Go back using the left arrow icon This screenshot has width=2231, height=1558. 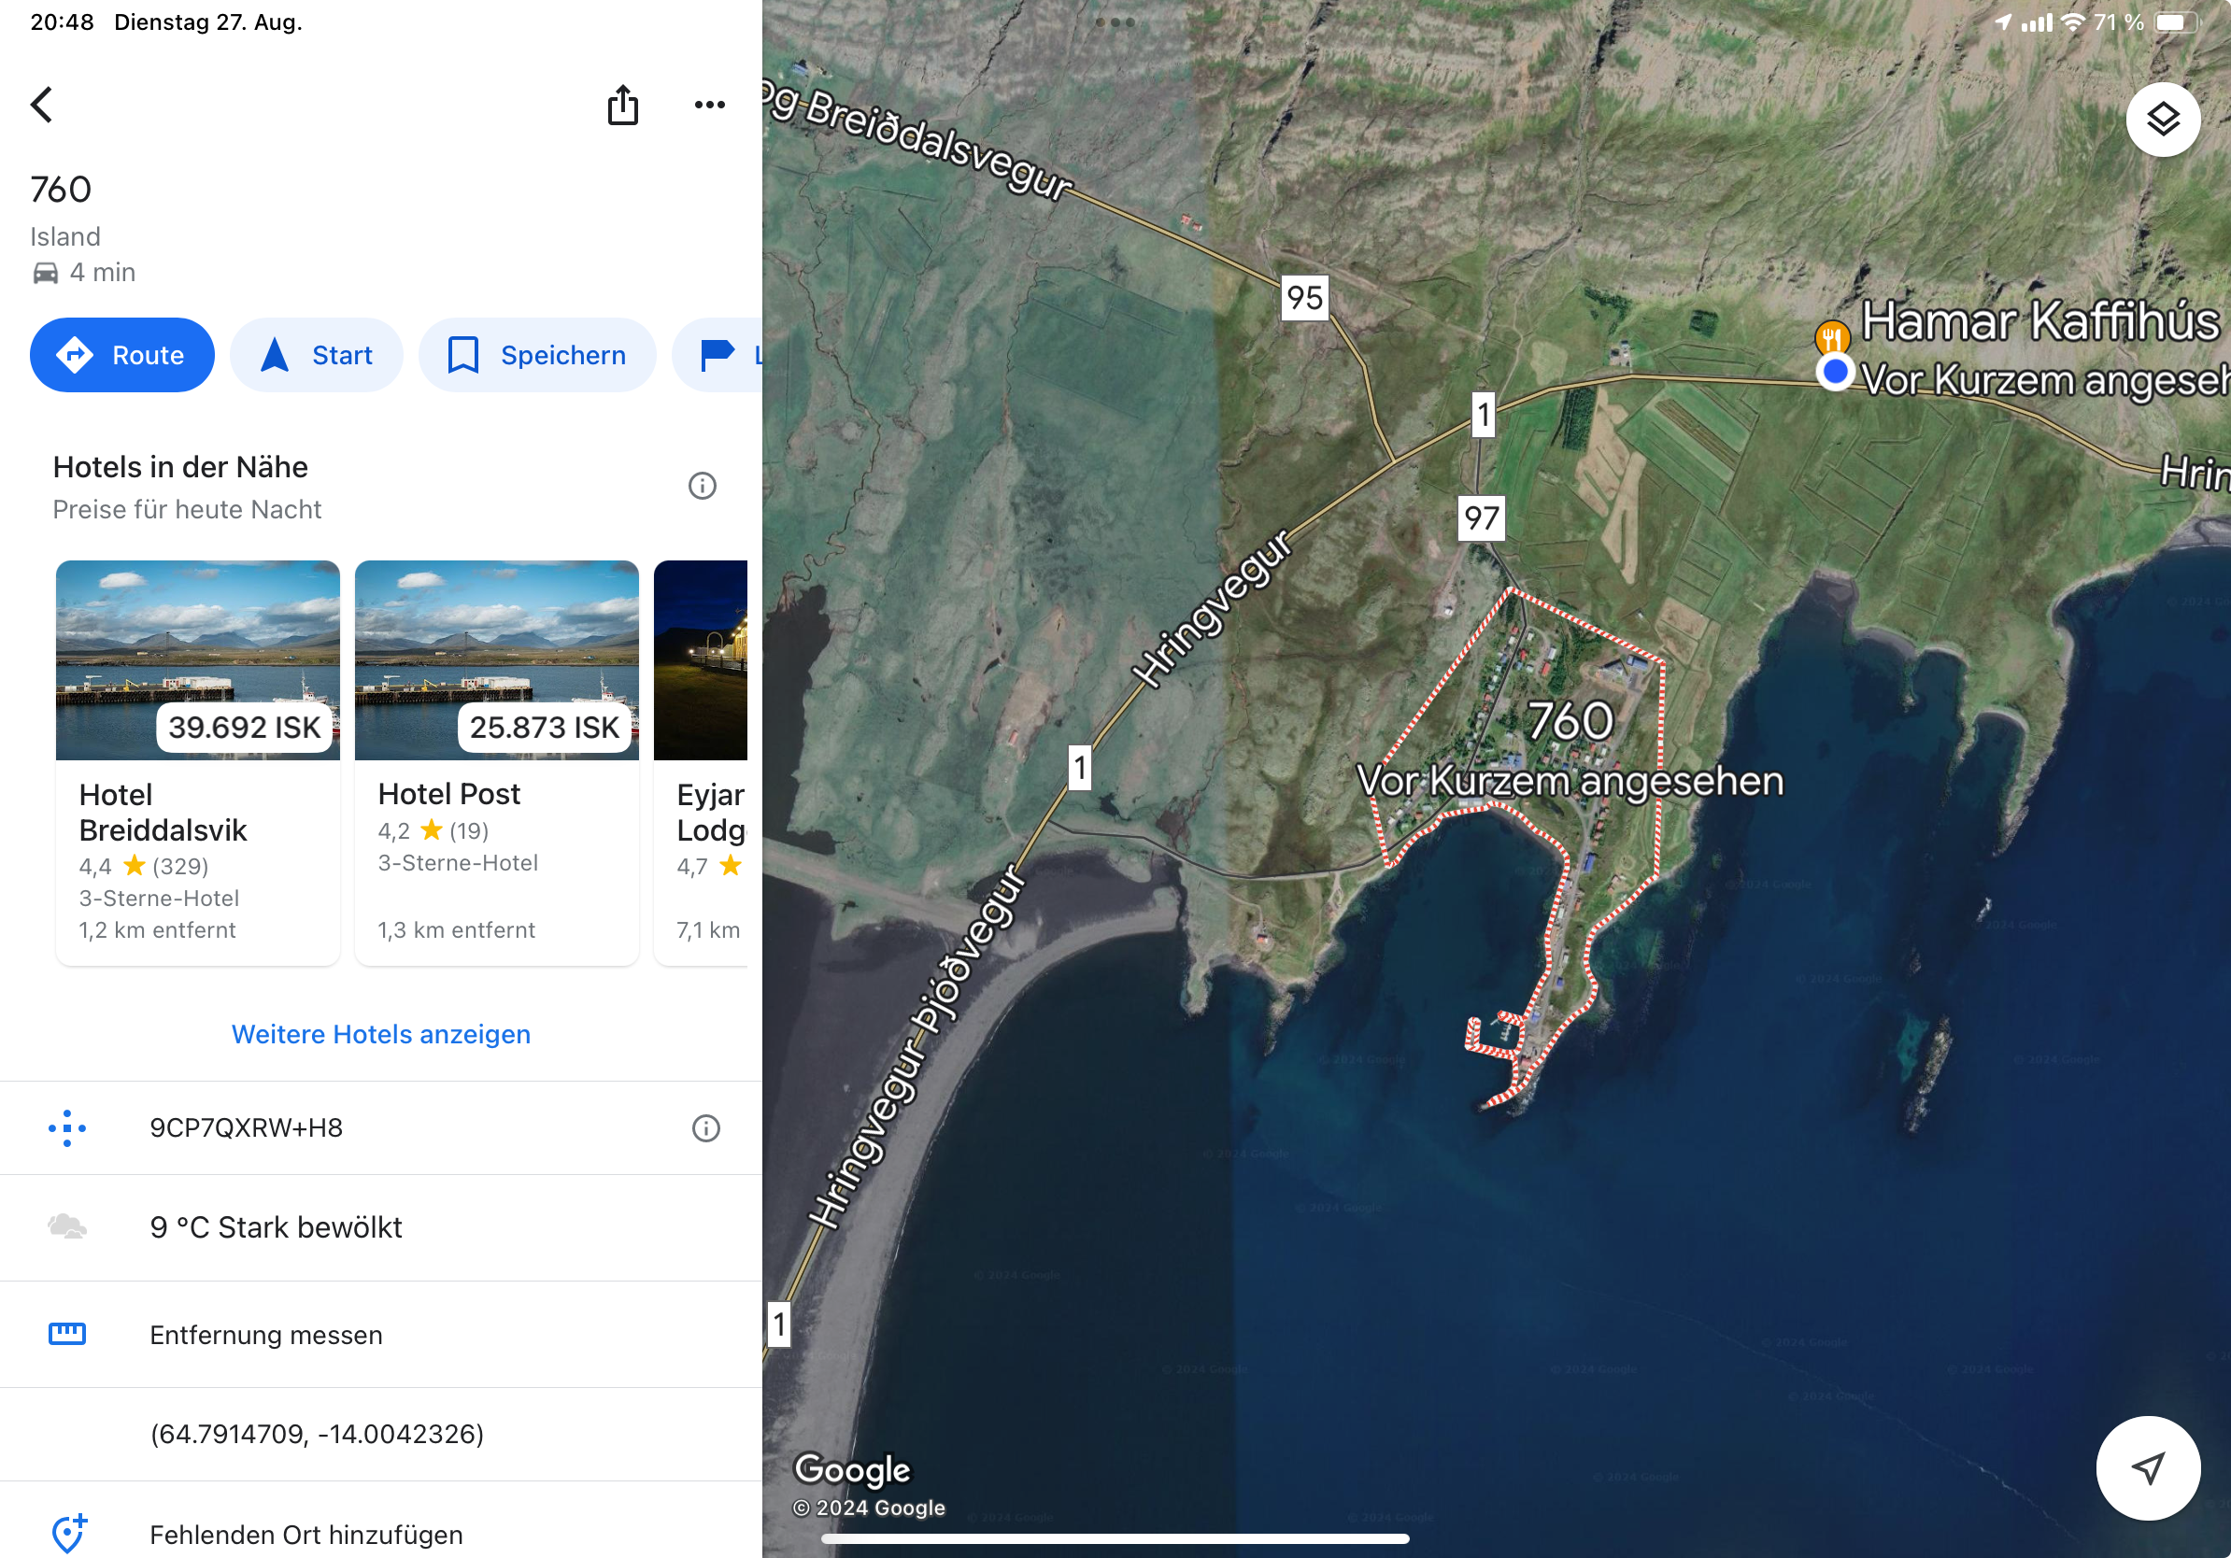42,105
